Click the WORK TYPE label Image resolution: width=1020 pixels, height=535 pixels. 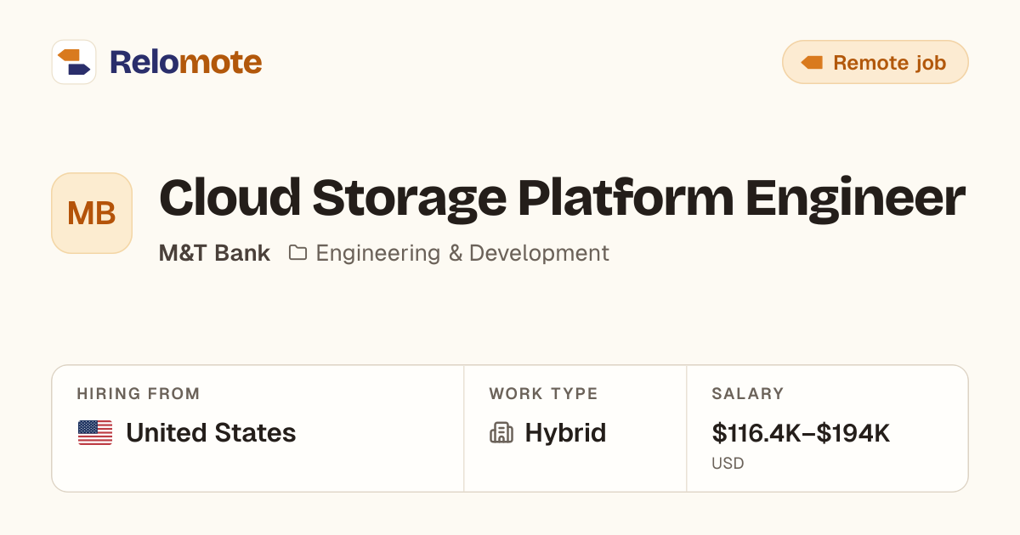click(x=543, y=394)
